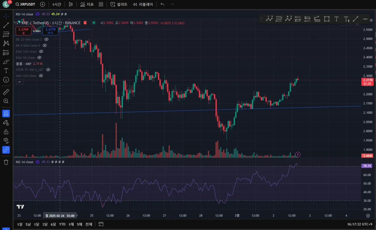
Task: Select the Text tool in left toolbar
Action: pos(6,71)
